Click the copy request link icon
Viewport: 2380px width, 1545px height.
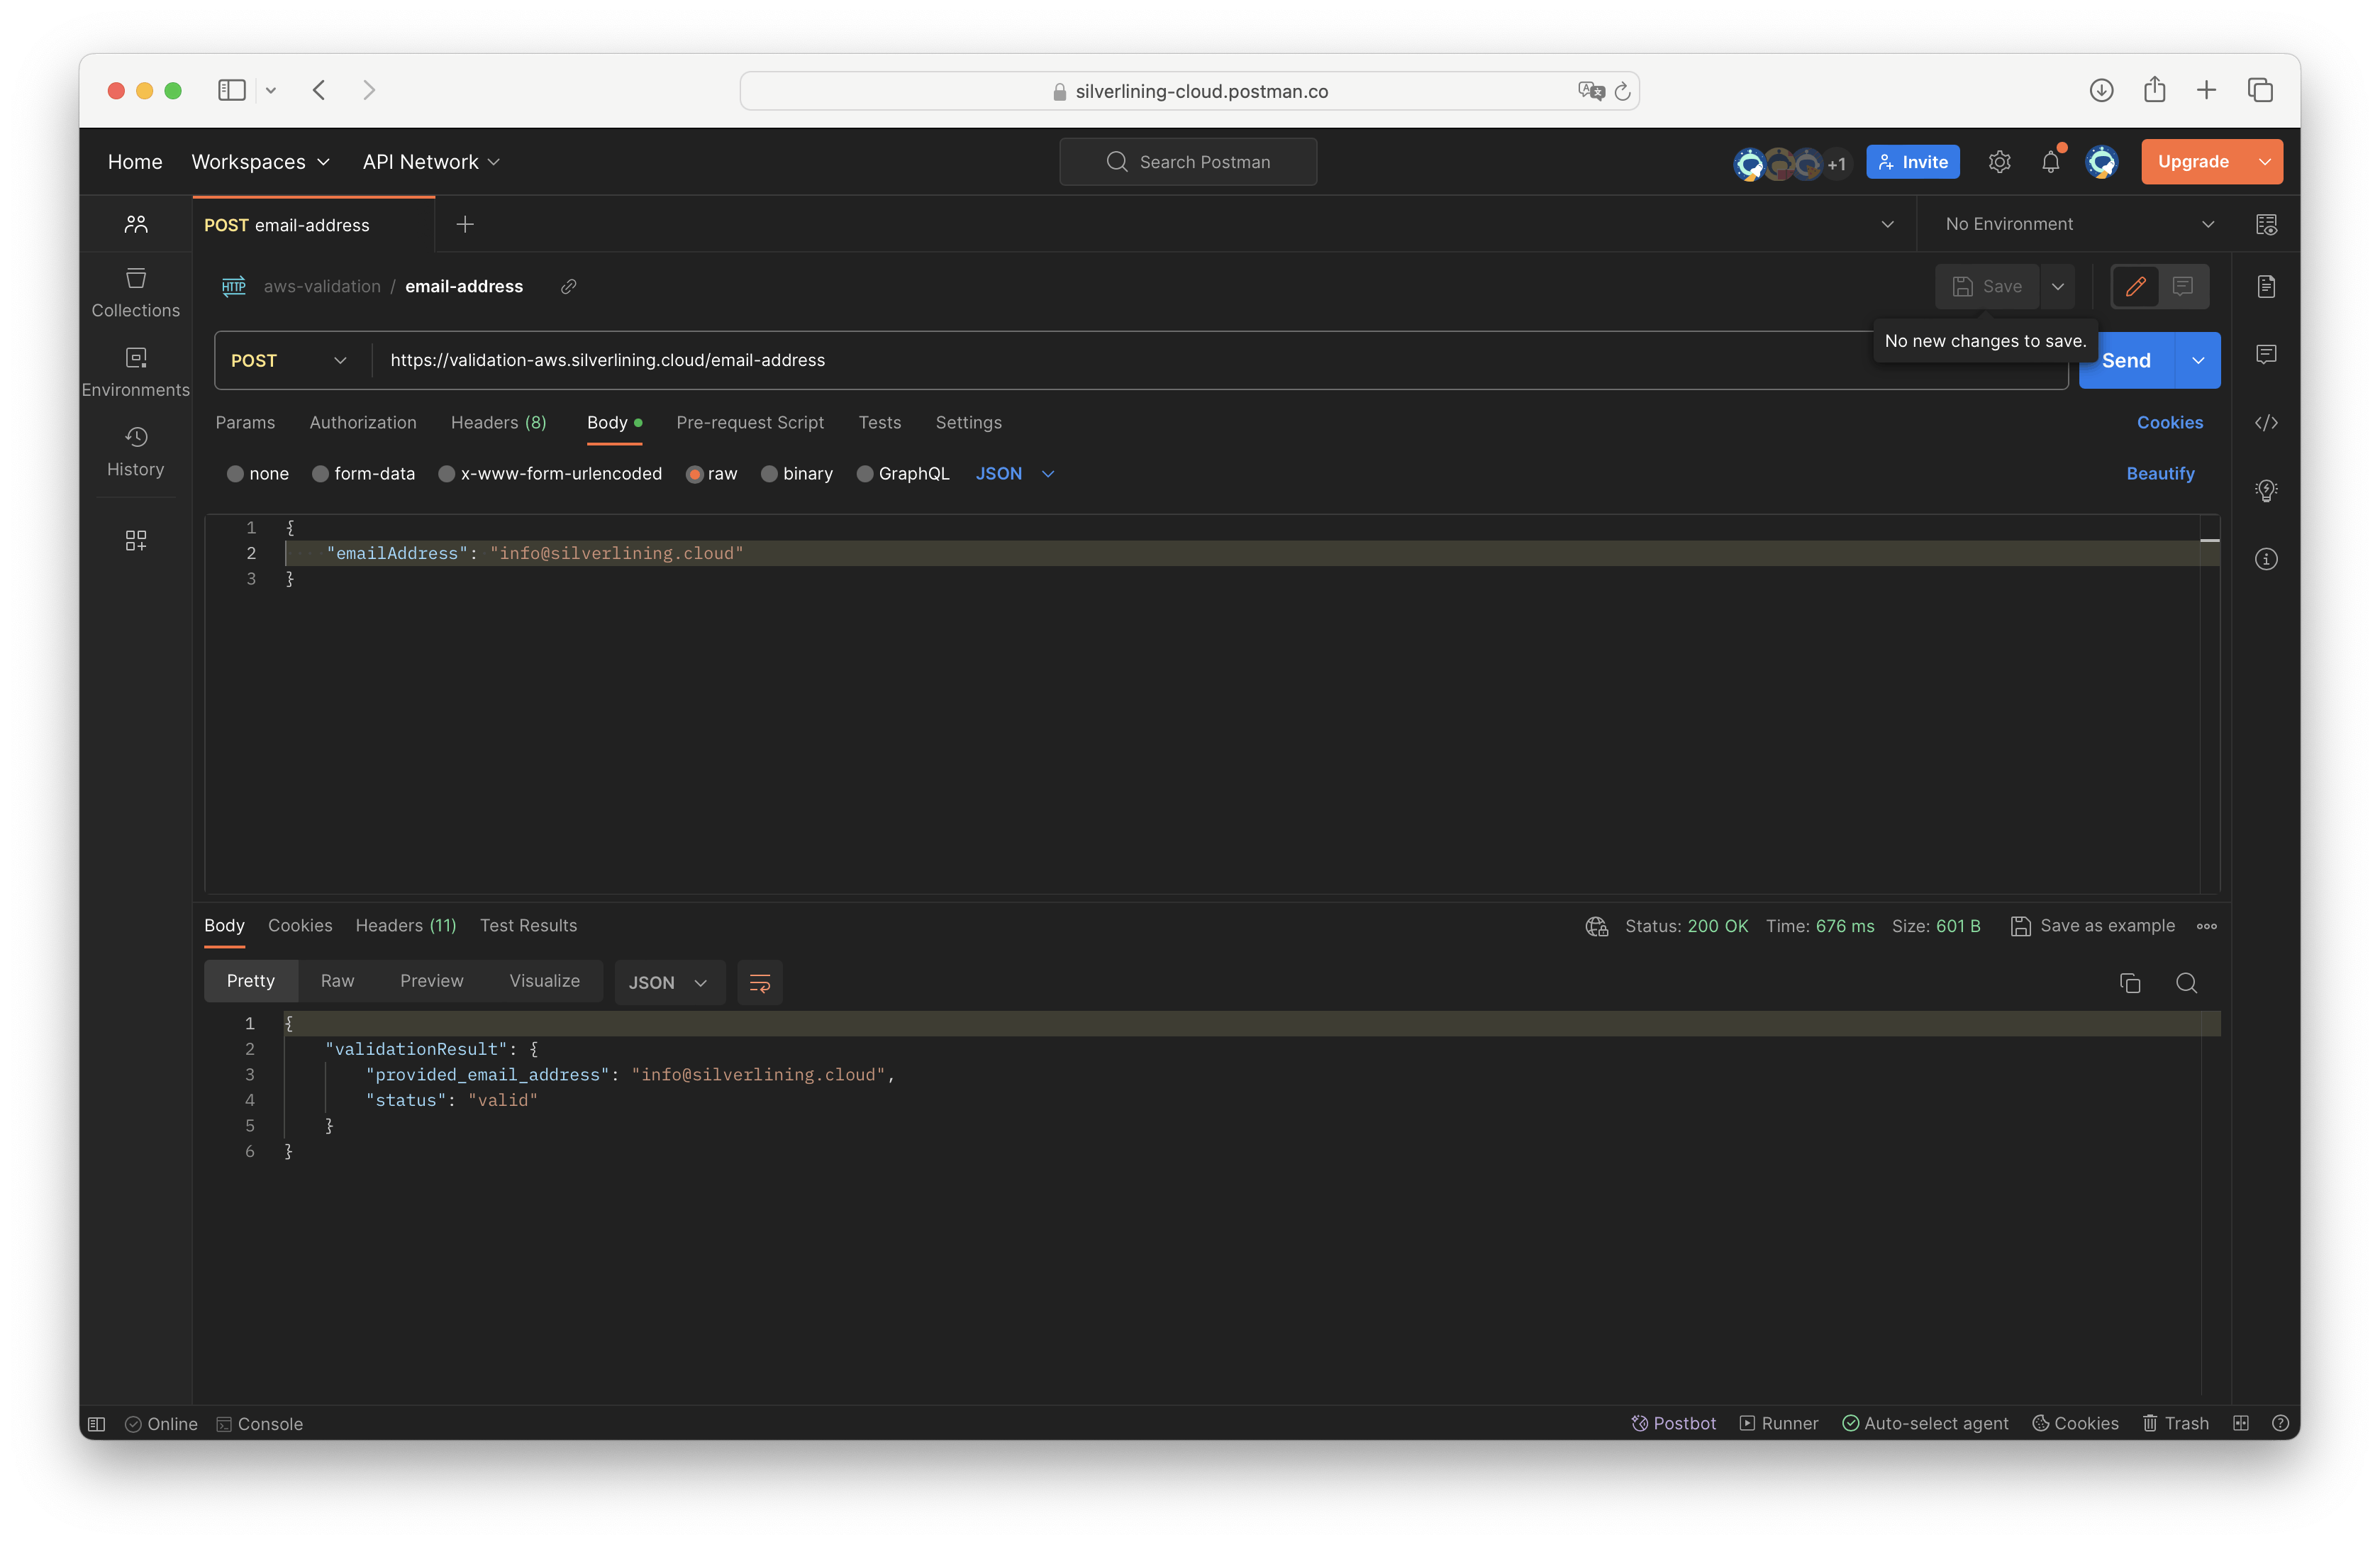point(568,287)
